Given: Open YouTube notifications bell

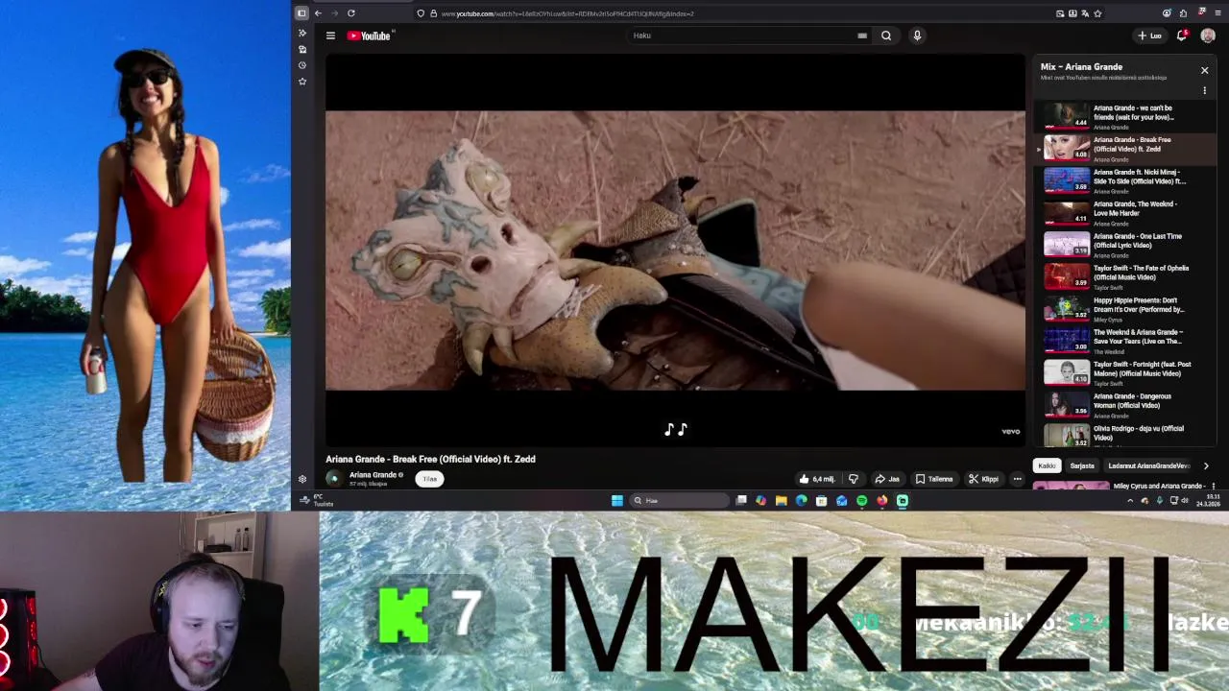Looking at the screenshot, I should pos(1182,36).
